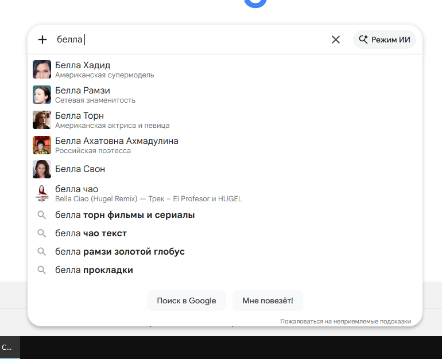Click the Bella Ciao track artwork icon
This screenshot has width=442, height=359.
(x=42, y=194)
